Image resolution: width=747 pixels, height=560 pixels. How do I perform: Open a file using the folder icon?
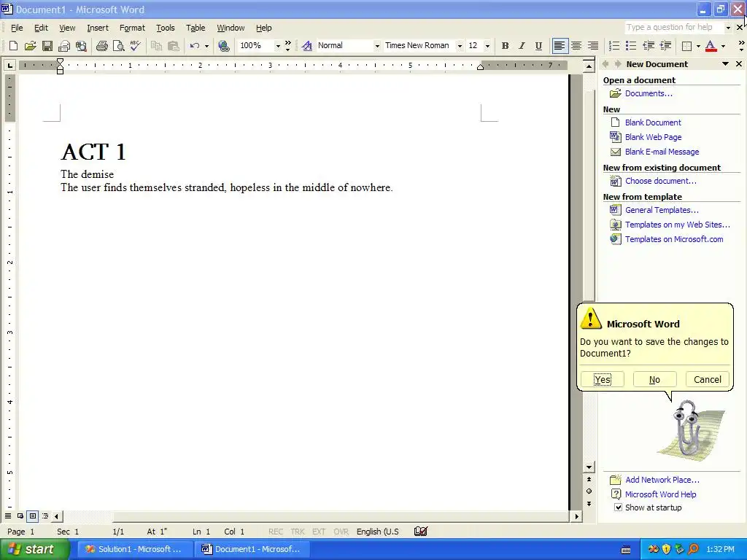click(x=31, y=46)
